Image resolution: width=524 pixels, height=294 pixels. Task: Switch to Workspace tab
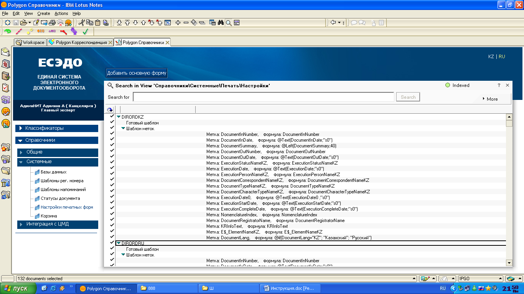tap(30, 42)
